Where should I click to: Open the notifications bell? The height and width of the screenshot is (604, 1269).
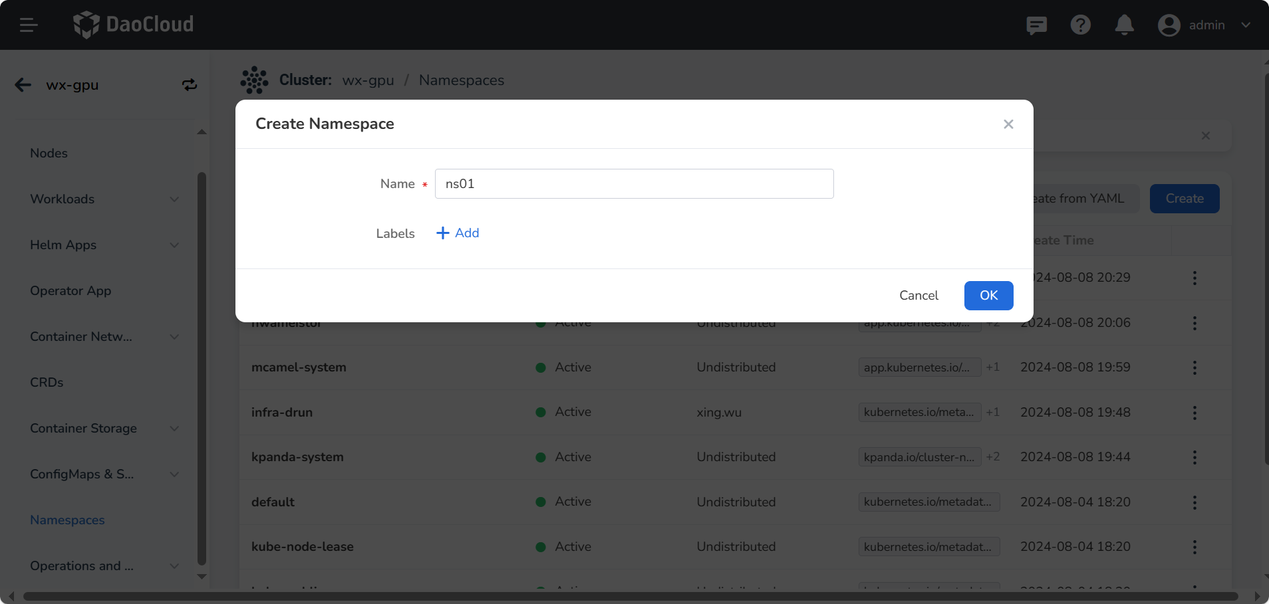(1124, 25)
